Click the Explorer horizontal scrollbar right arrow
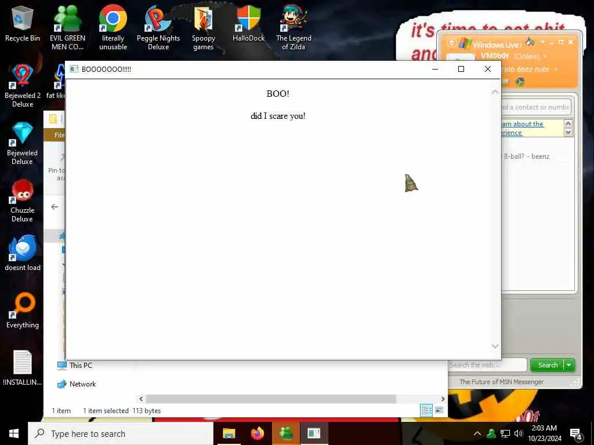Image resolution: width=594 pixels, height=445 pixels. (443, 399)
